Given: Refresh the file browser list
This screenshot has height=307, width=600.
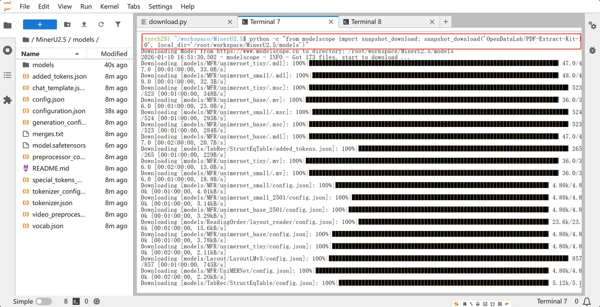Looking at the screenshot, I should pos(101,25).
